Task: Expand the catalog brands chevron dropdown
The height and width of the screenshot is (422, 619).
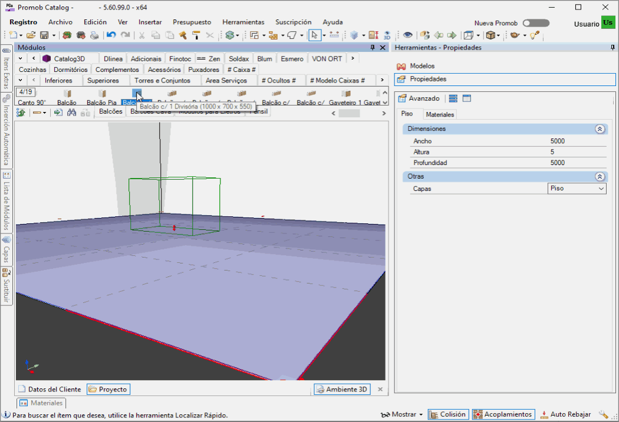Action: tap(20, 58)
